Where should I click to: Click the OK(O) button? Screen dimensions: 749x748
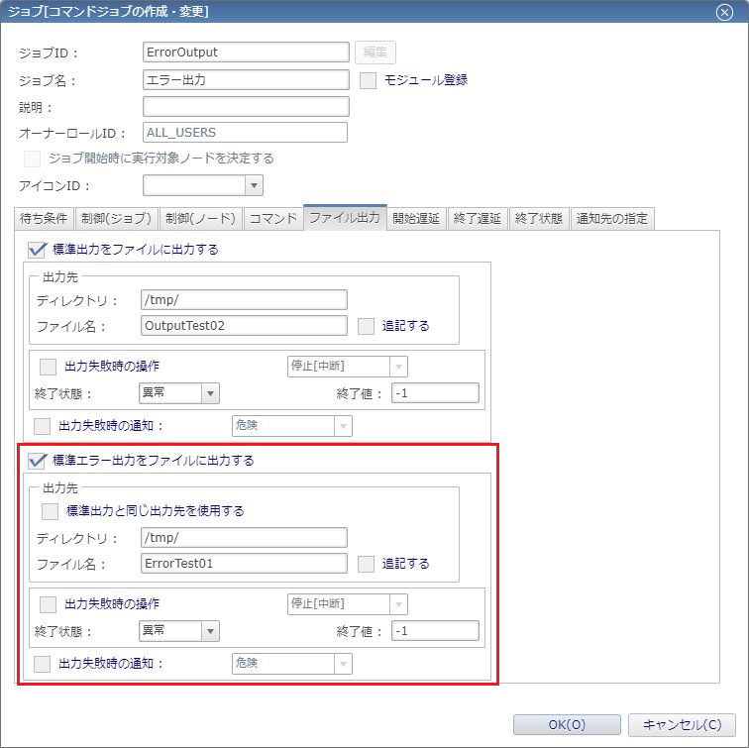[x=567, y=724]
